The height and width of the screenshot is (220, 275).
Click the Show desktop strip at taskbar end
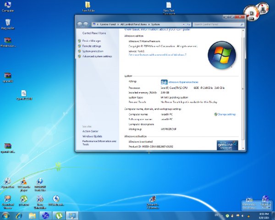tap(274, 216)
